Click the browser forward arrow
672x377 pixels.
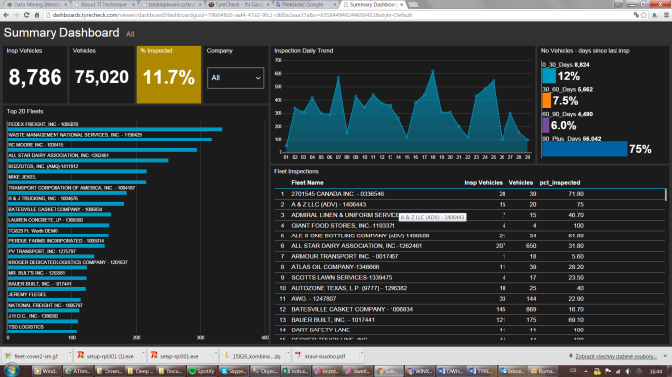coord(16,15)
